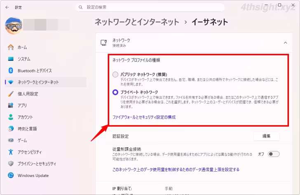This screenshot has width=300, height=195.
Task: Toggle 従量制課金接続 switch
Action: click(274, 154)
